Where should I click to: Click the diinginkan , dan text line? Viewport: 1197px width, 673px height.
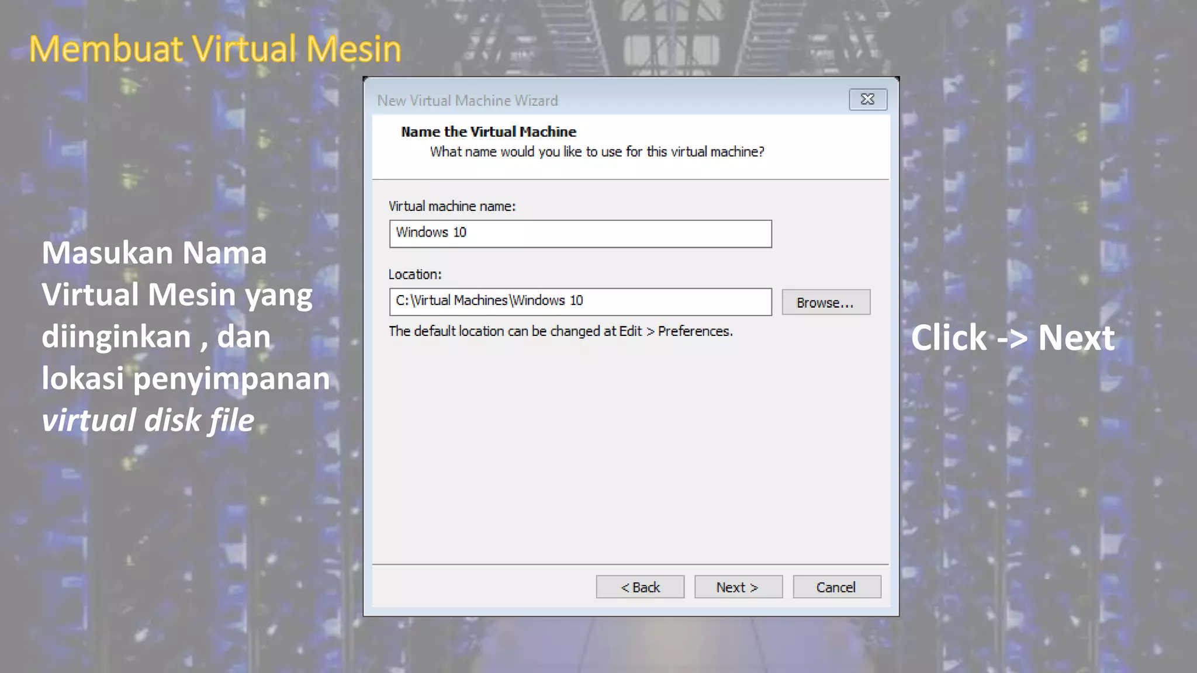pos(156,337)
